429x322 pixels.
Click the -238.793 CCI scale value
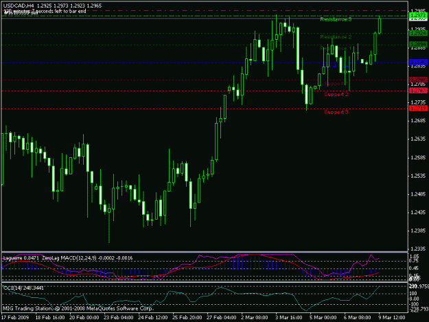point(419,309)
